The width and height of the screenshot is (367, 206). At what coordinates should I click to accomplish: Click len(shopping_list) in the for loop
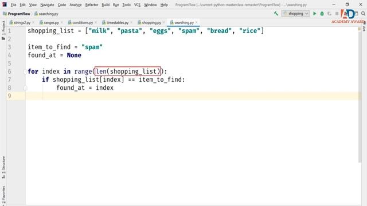click(128, 71)
